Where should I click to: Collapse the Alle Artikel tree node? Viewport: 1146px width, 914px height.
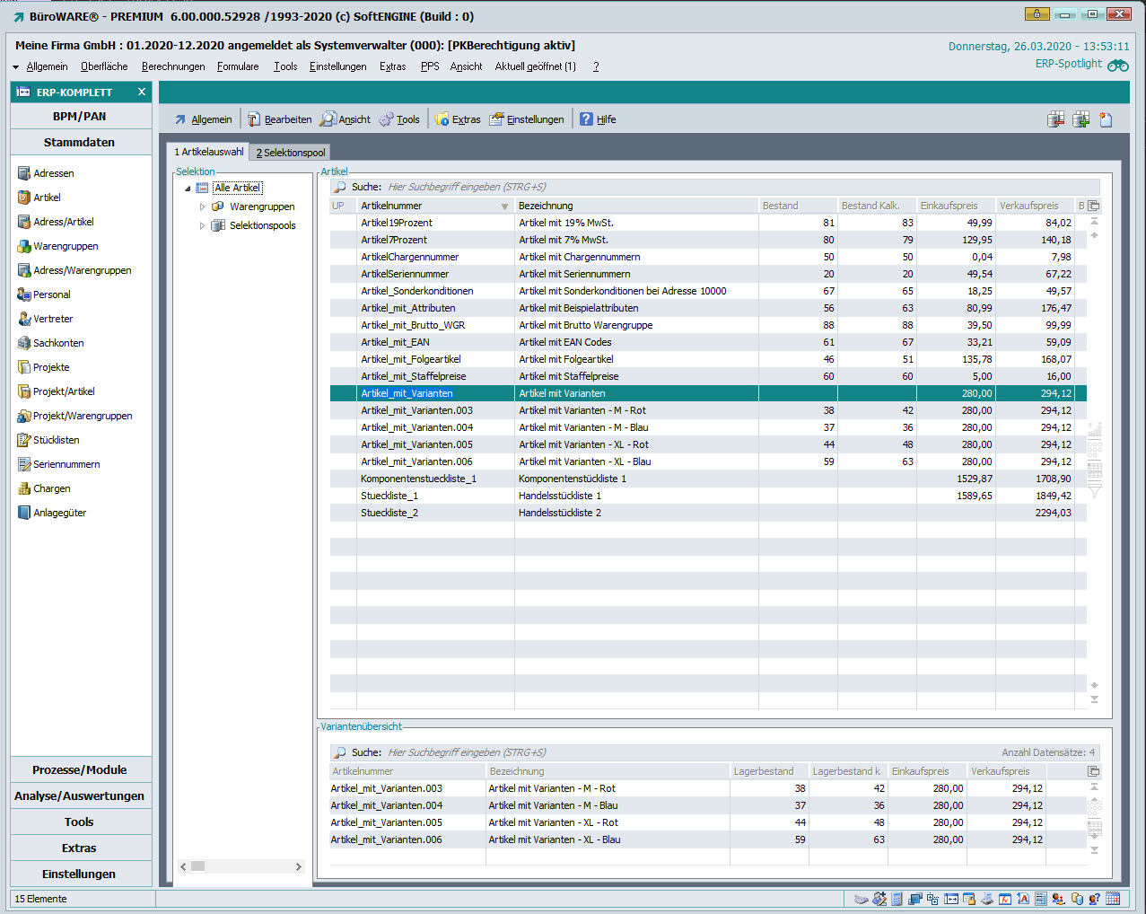pos(188,189)
